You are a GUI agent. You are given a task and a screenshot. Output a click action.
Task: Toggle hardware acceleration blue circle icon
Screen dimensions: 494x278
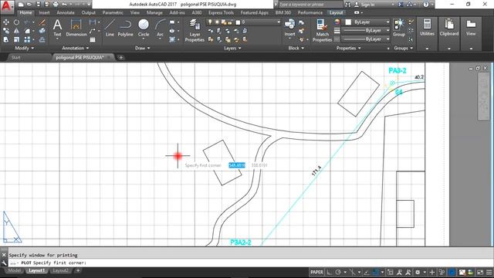click(452, 272)
